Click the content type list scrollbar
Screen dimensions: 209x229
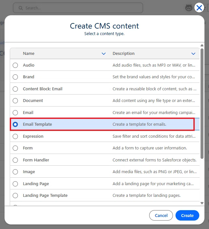pyautogui.click(x=202, y=104)
